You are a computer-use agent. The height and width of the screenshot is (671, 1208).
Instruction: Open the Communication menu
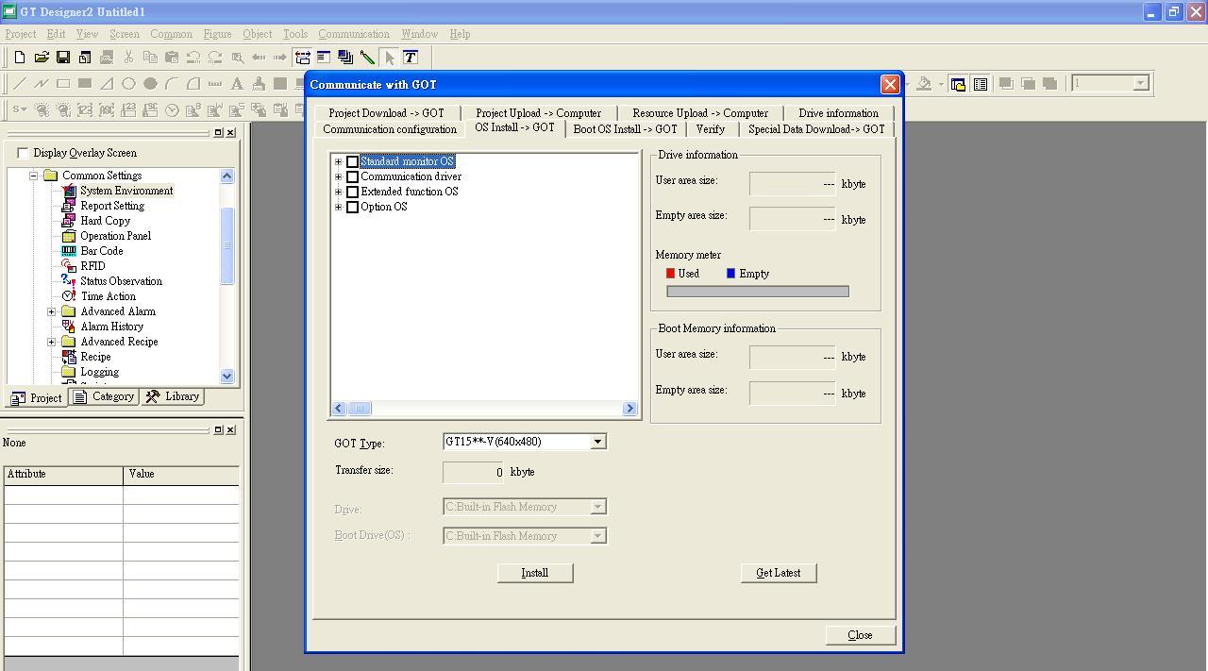point(353,34)
